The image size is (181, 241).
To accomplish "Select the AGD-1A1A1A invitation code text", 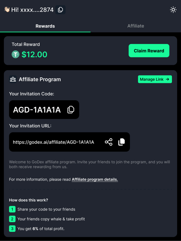I will pos(37,110).
